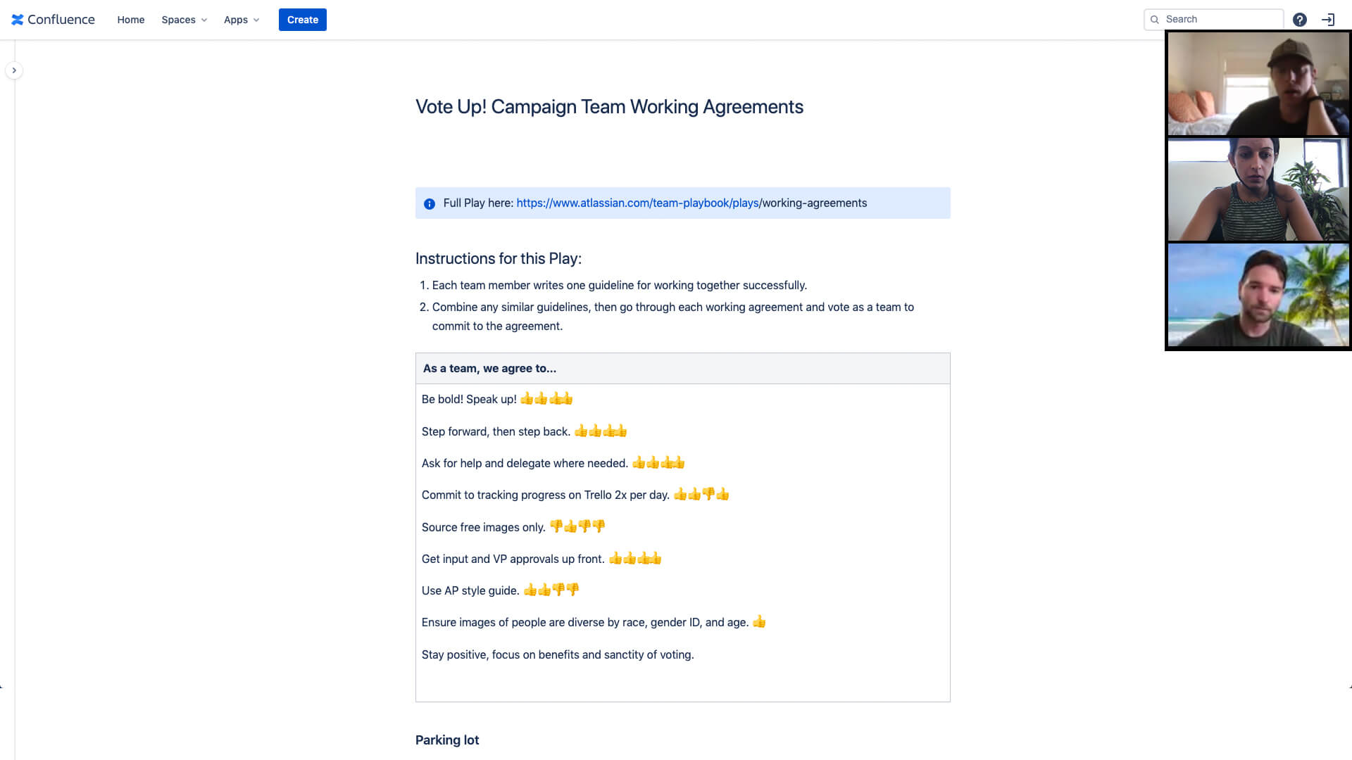Expand the left sidebar toggle arrow
1352x760 pixels.
(14, 70)
